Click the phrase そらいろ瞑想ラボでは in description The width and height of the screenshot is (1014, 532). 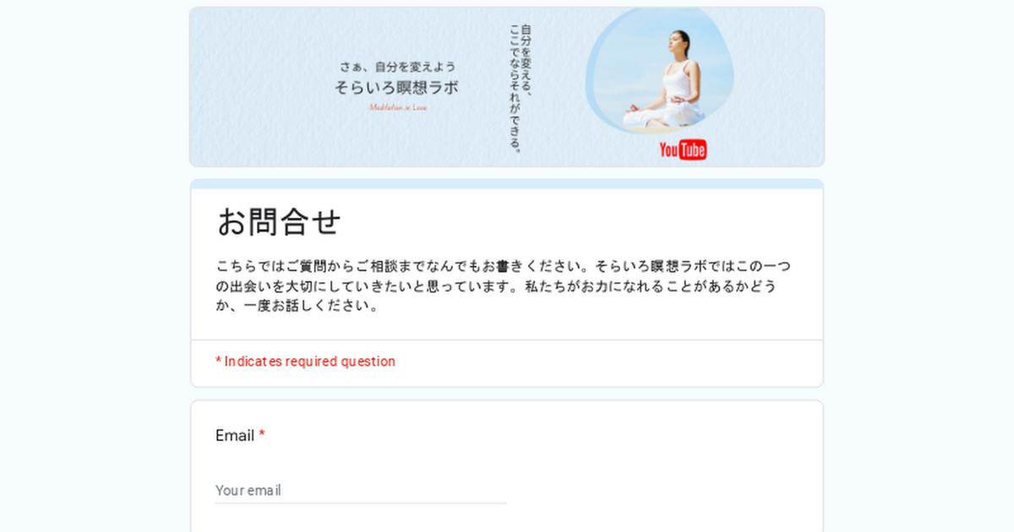666,266
